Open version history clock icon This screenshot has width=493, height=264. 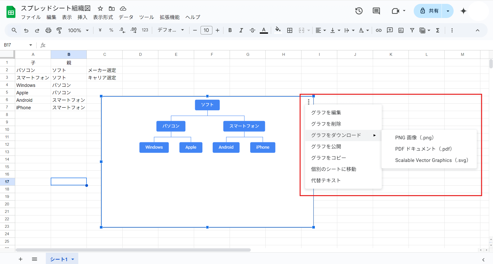359,11
